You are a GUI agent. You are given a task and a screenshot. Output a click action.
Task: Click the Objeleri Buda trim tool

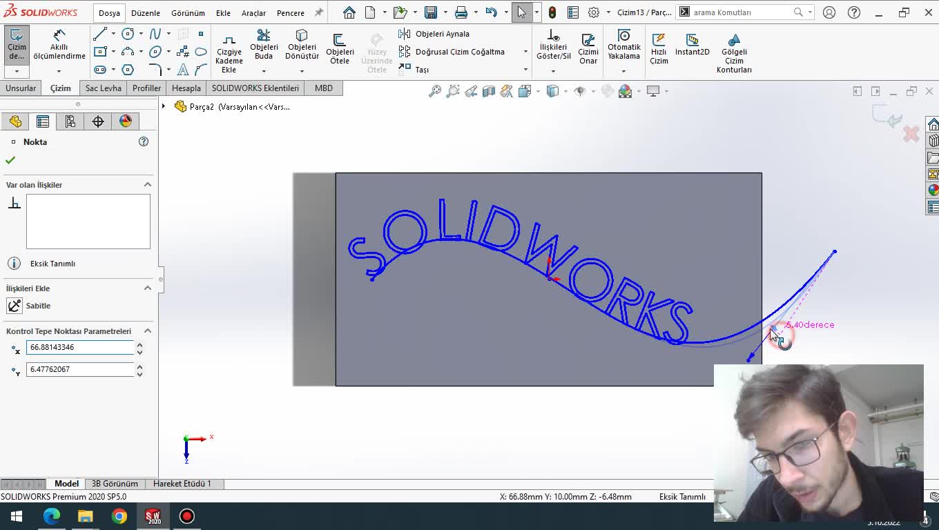pos(264,45)
